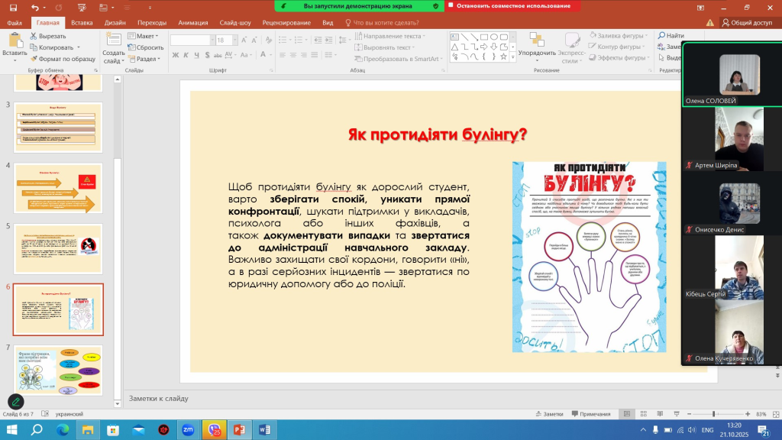Center the paragraph text
The image size is (782, 440).
pyautogui.click(x=292, y=55)
